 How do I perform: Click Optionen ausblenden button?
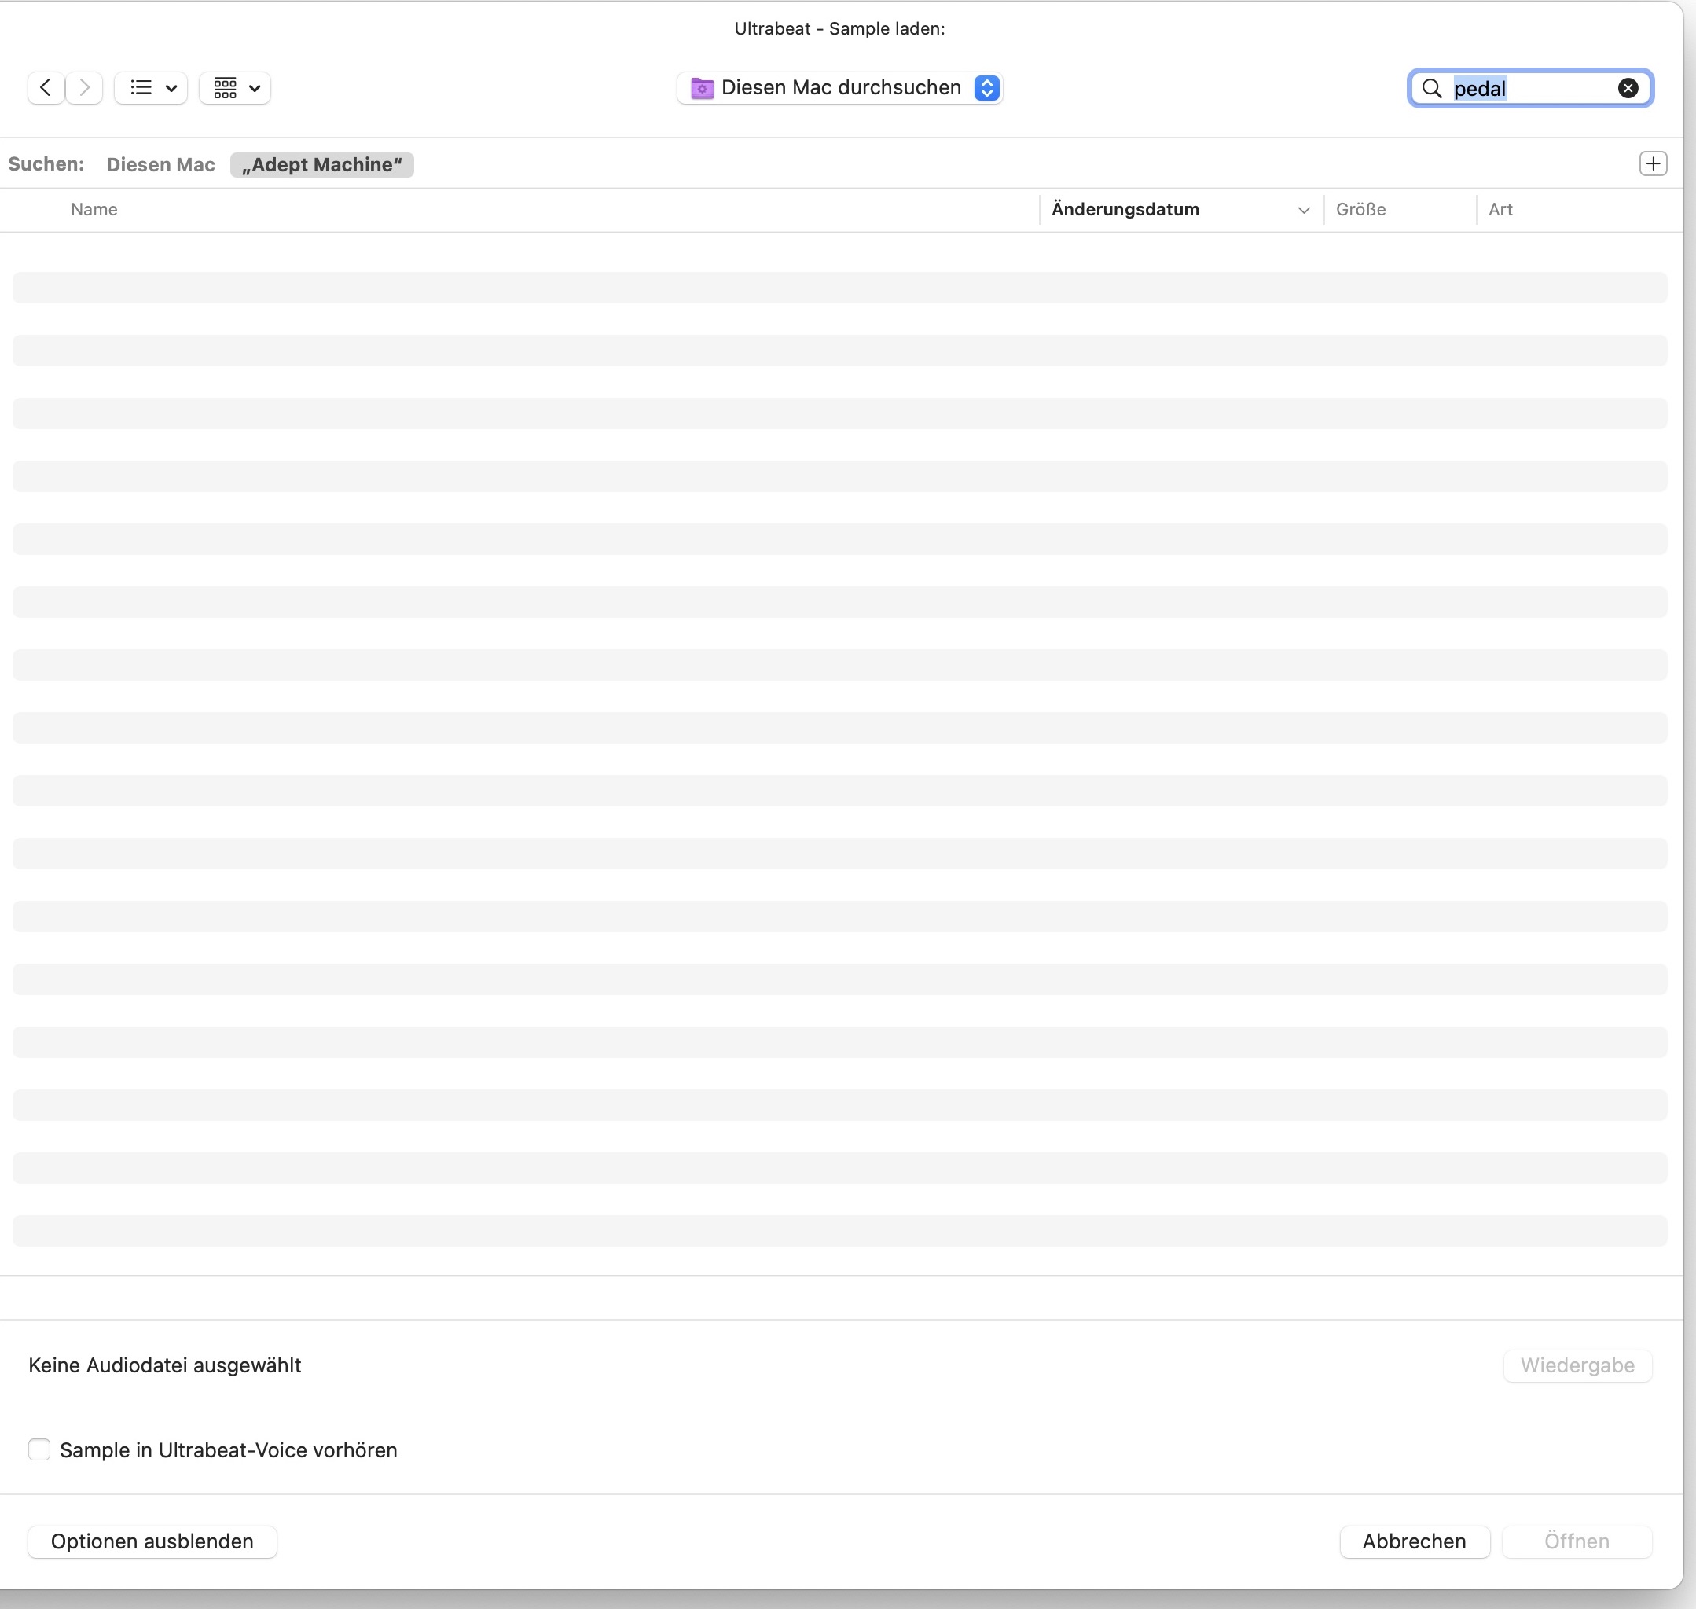point(152,1541)
